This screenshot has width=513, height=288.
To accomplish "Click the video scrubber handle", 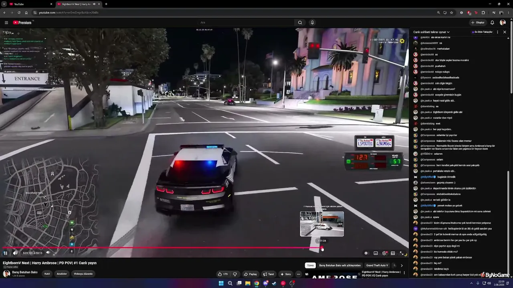I will tap(322, 248).
